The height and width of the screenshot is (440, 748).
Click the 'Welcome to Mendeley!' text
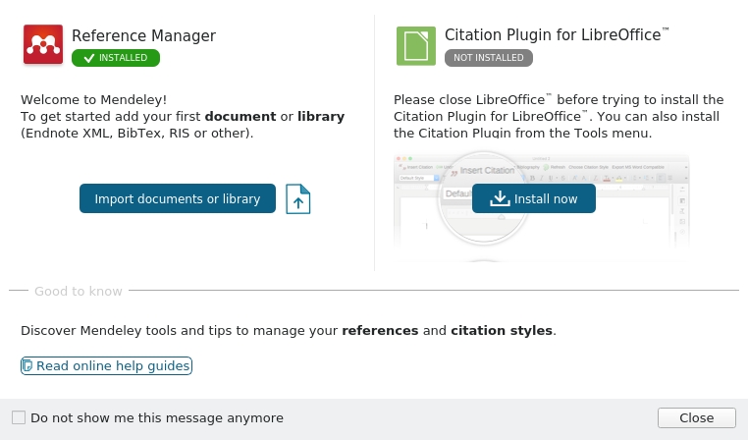tap(94, 99)
